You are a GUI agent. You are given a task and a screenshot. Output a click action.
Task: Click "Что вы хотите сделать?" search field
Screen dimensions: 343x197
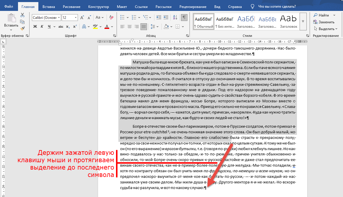(277, 6)
